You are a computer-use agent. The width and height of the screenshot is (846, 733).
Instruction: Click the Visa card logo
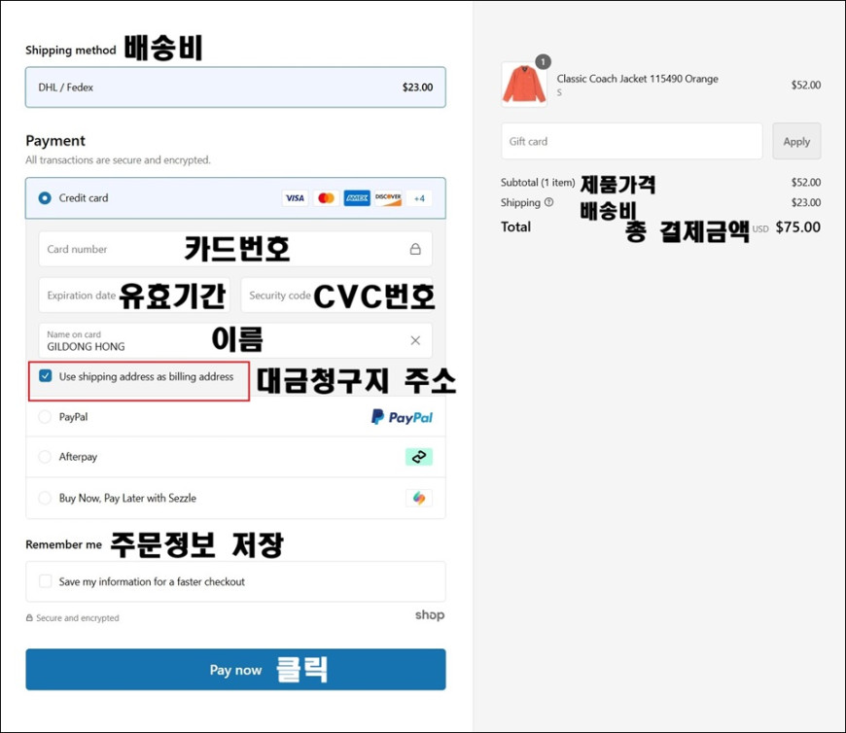point(295,198)
